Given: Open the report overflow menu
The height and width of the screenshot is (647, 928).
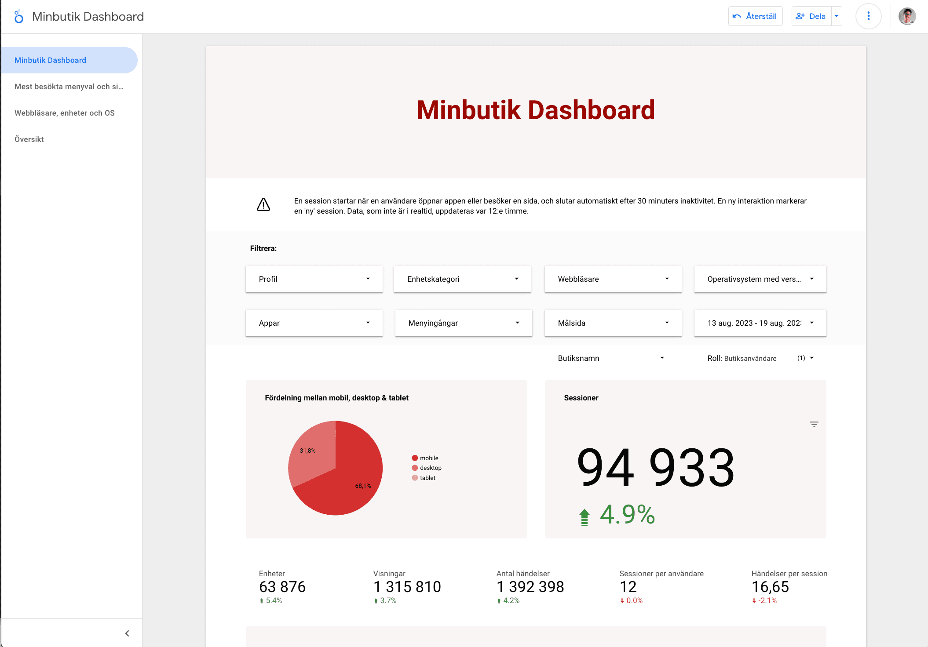Looking at the screenshot, I should coord(868,16).
